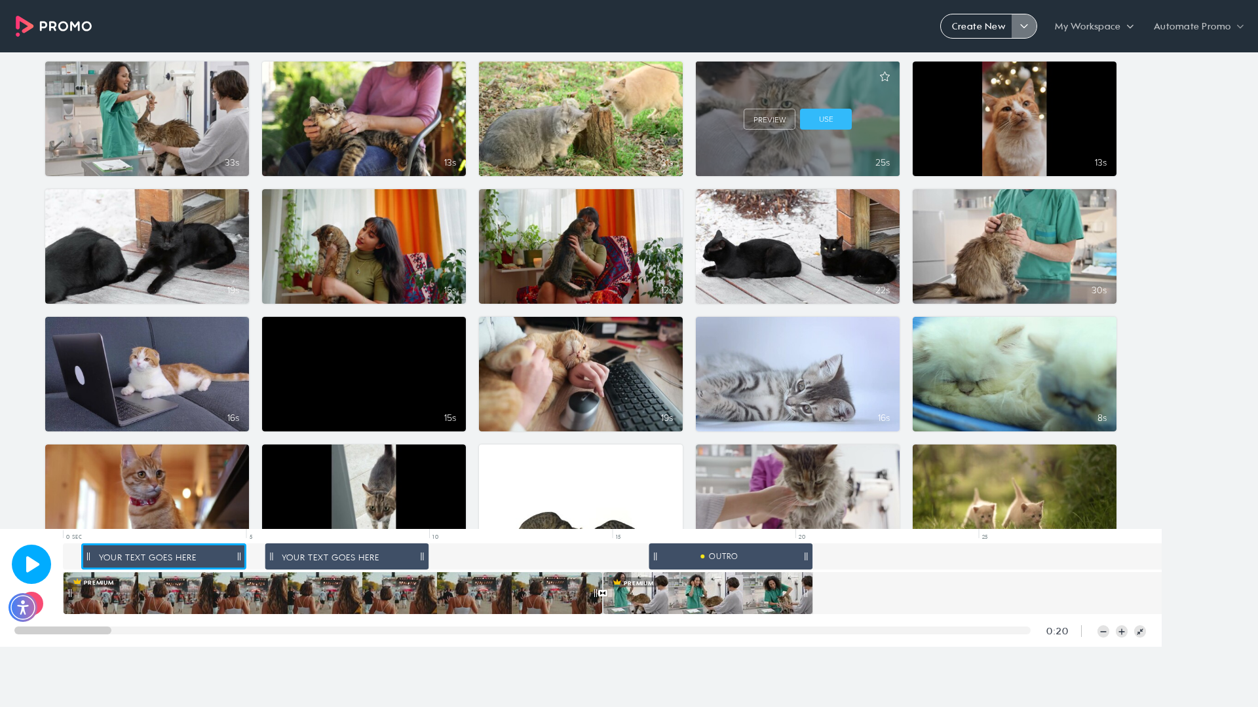1258x707 pixels.
Task: Select the OUTRO timeline block
Action: (731, 556)
